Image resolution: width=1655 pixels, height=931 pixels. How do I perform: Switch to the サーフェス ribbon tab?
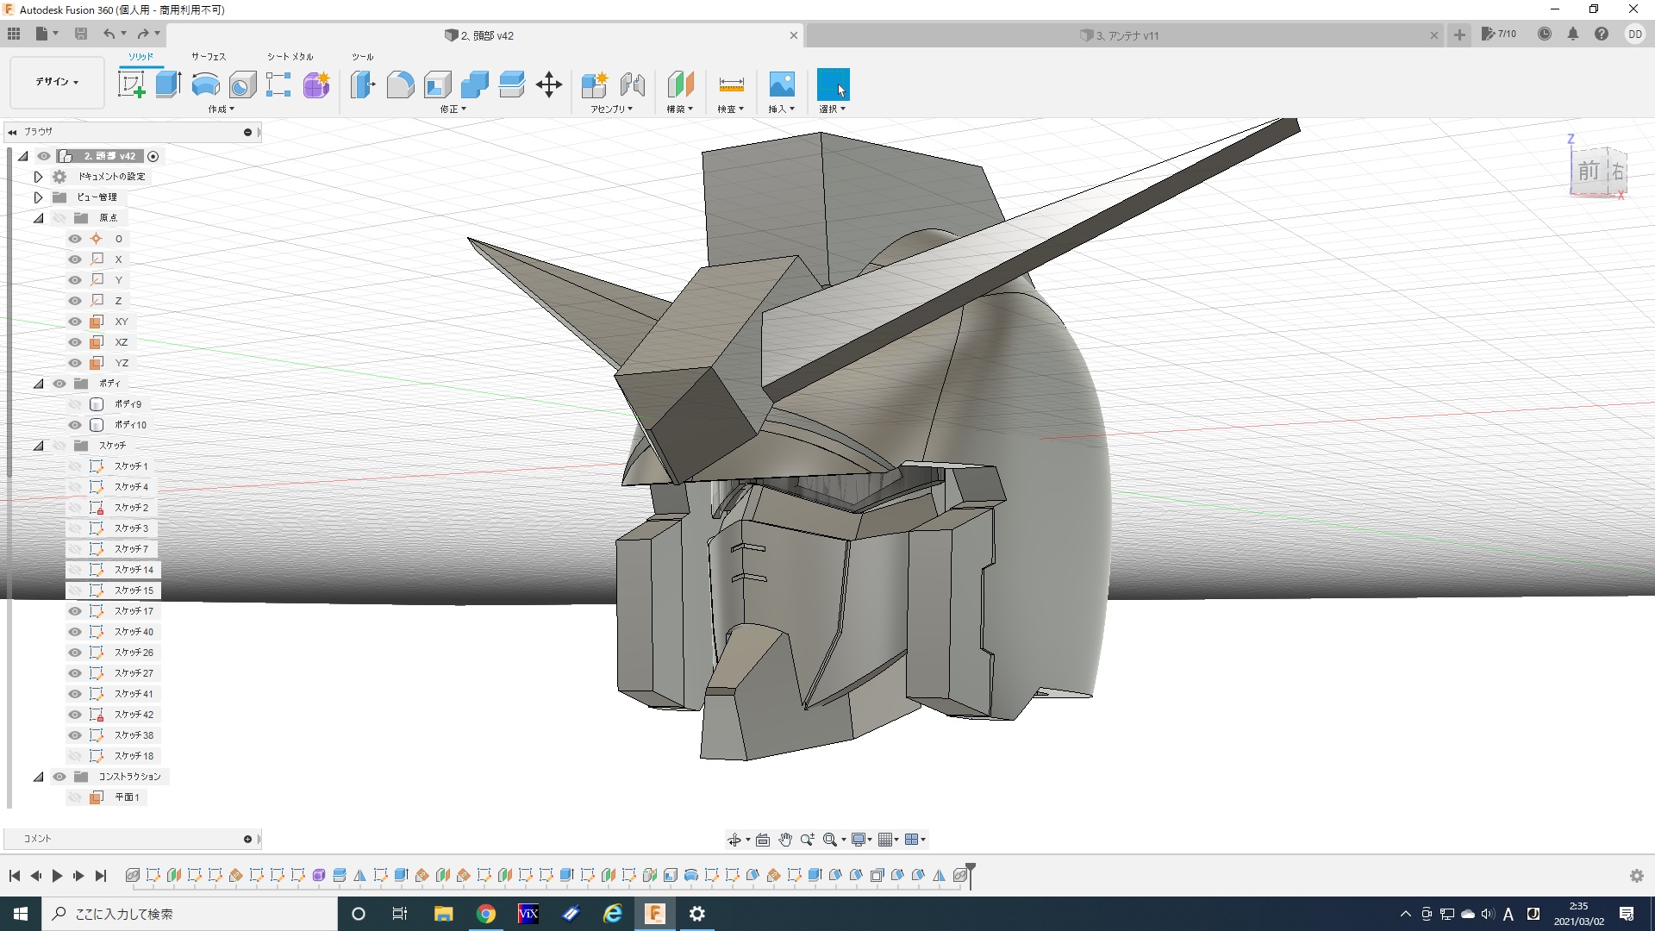209,56
